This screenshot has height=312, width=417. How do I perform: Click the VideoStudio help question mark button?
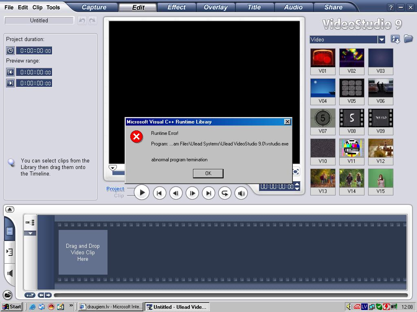click(391, 7)
